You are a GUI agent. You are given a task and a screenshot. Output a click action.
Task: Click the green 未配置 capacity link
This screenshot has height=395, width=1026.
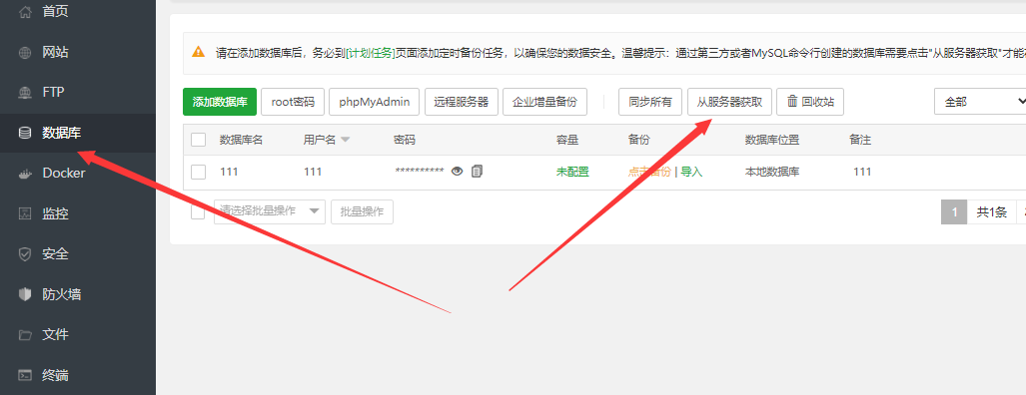pos(572,172)
